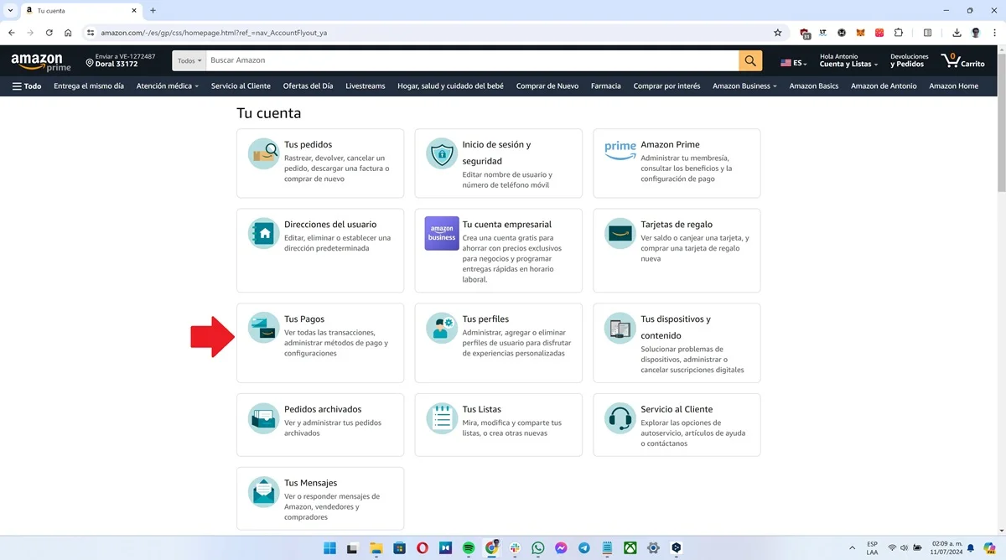The width and height of the screenshot is (1006, 560).
Task: Open the shopping cart (Carrito) icon
Action: [x=962, y=60]
